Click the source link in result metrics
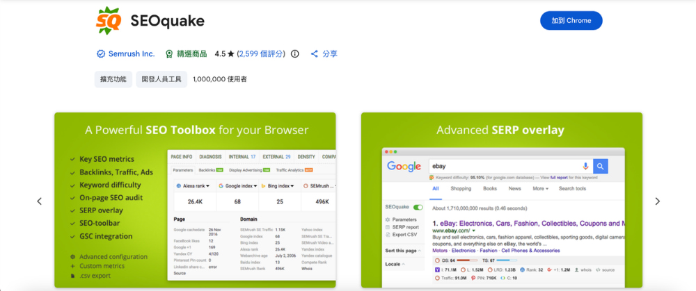The image size is (696, 291). tap(605, 269)
